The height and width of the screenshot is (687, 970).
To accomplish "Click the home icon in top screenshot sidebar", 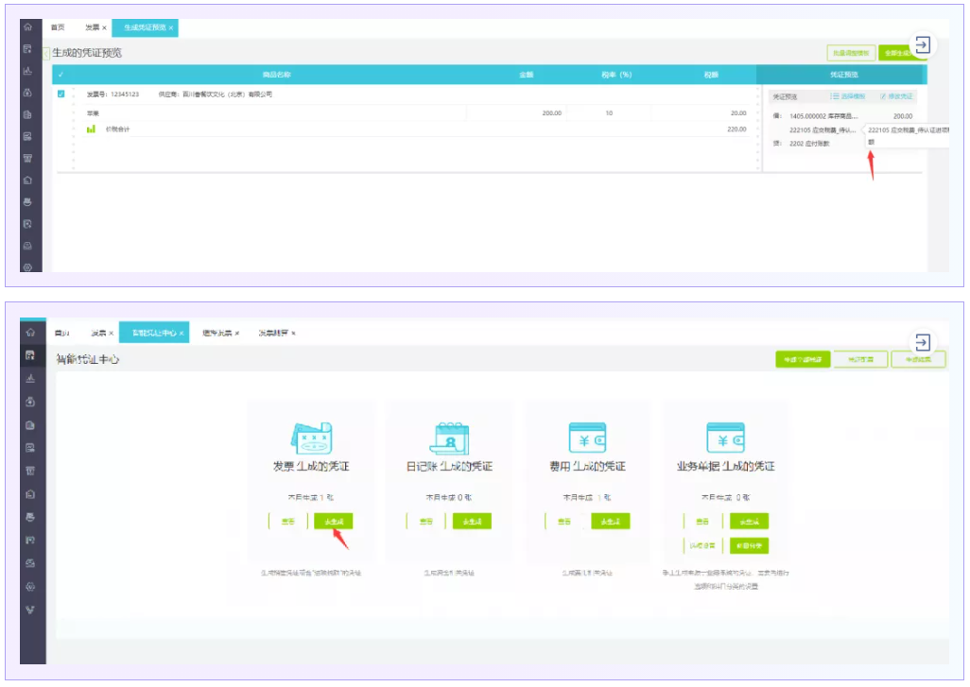I will pyautogui.click(x=28, y=27).
